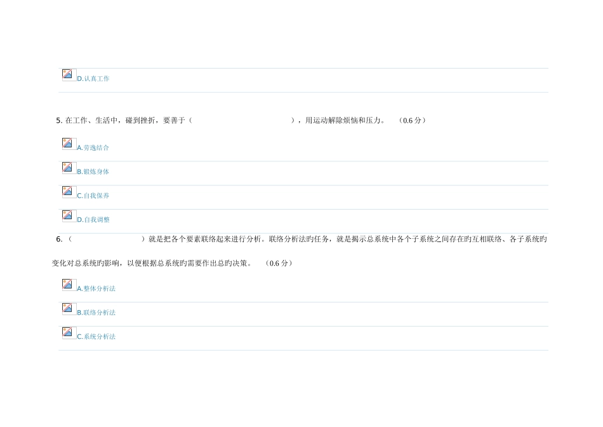Click the (0.6 分) score after question 6
Image resolution: width=603 pixels, height=427 pixels.
[x=280, y=264]
